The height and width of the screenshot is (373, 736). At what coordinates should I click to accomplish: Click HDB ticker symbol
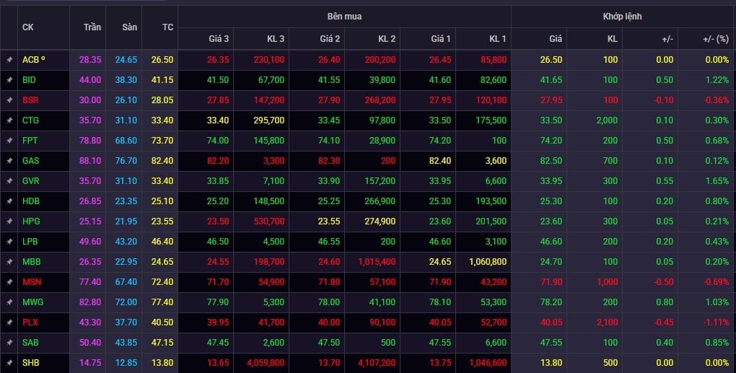click(x=31, y=201)
